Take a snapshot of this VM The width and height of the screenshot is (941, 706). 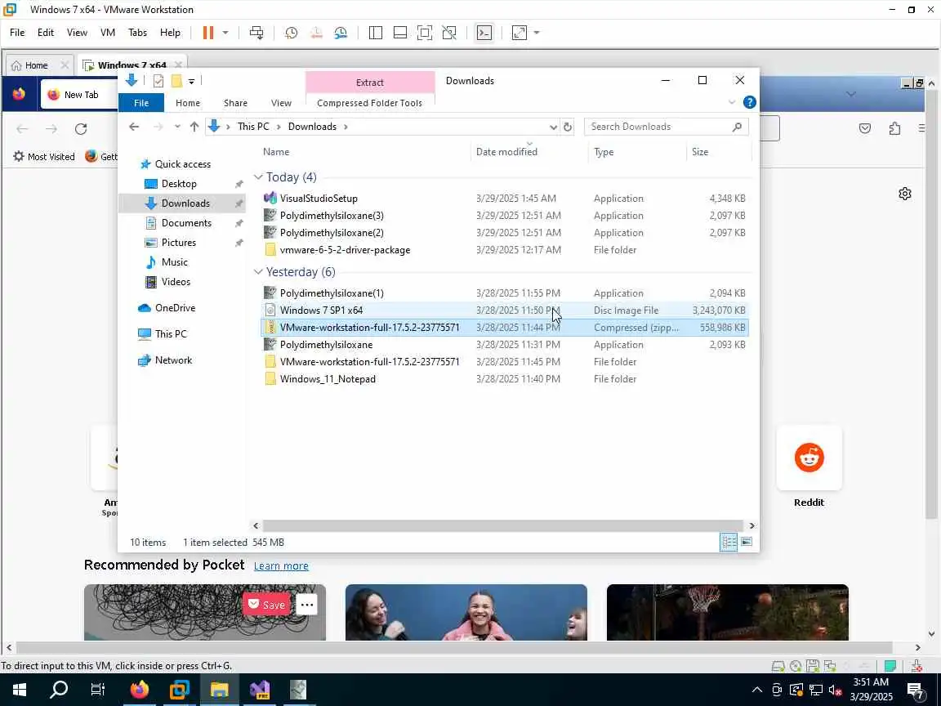click(291, 33)
